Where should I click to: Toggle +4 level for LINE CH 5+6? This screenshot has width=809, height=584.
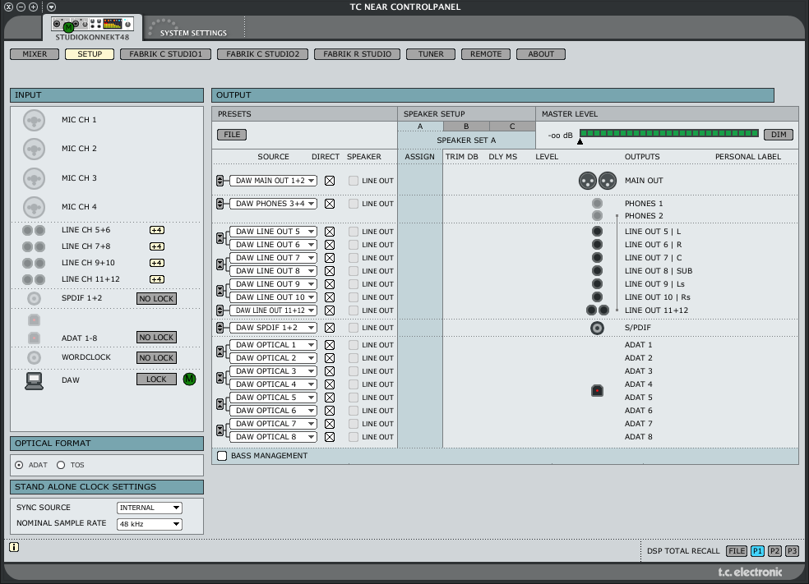coord(157,231)
